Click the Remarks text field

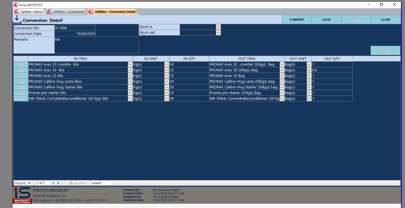click(96, 45)
